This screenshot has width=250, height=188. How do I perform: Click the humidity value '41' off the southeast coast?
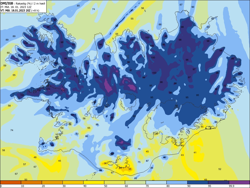coord(195,152)
